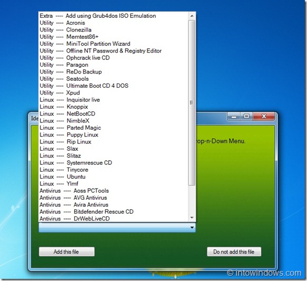Select NimbleX in the dropdown list

pos(114,121)
